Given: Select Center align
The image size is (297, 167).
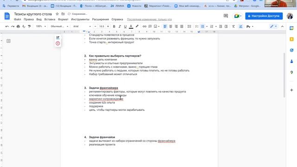Looking at the screenshot, I should point(171,26).
